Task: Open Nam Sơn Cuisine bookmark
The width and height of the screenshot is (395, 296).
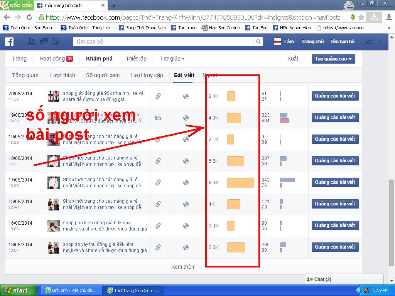Action: (x=221, y=28)
